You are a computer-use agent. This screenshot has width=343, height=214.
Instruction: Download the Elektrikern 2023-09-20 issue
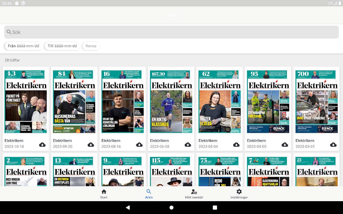click(x=91, y=145)
